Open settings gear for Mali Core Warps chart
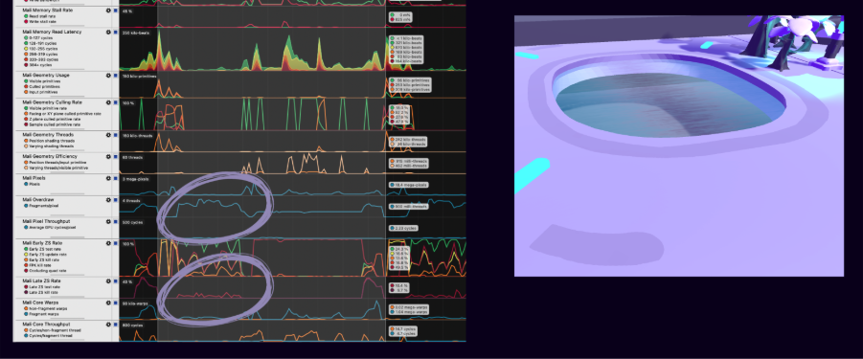This screenshot has width=863, height=359. pyautogui.click(x=108, y=303)
